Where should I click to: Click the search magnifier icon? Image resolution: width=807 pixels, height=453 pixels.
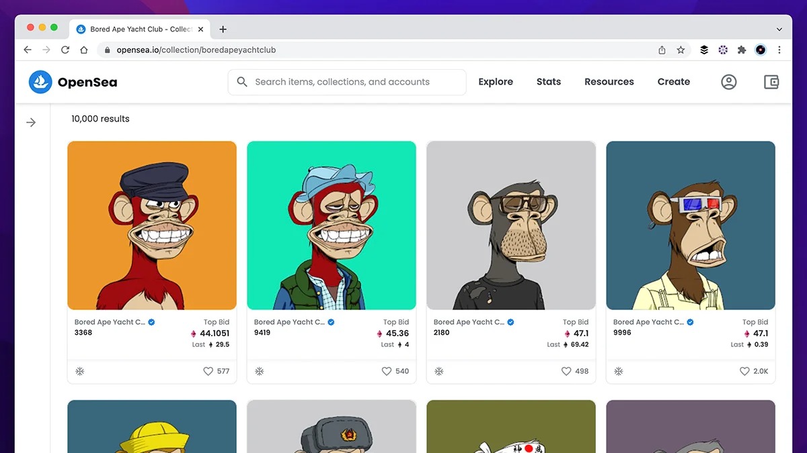click(242, 82)
